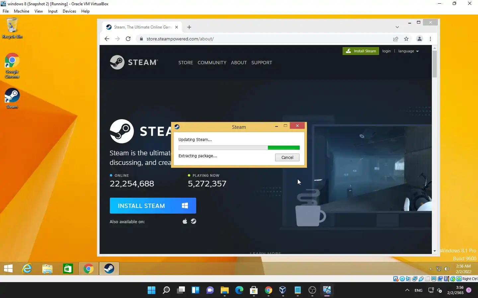Open Chrome profile avatar menu
Viewport: 478px width, 298px height.
[420, 39]
